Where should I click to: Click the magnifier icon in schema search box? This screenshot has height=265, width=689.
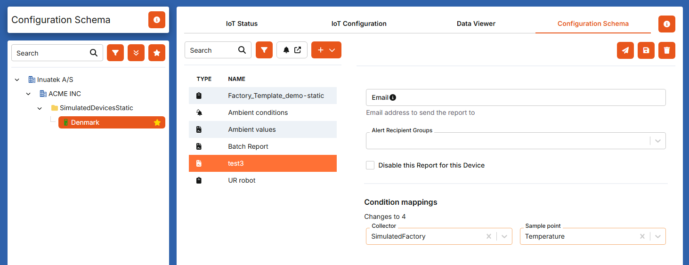242,50
